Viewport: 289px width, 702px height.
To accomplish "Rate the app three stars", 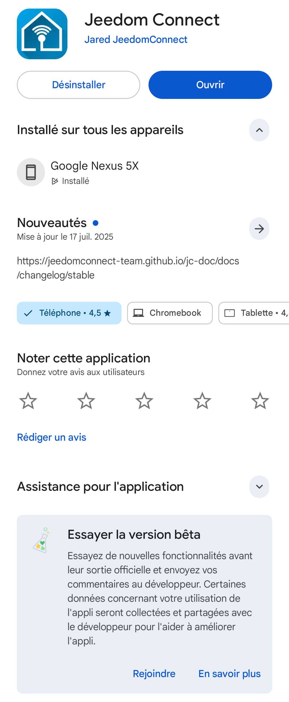I will tap(144, 401).
